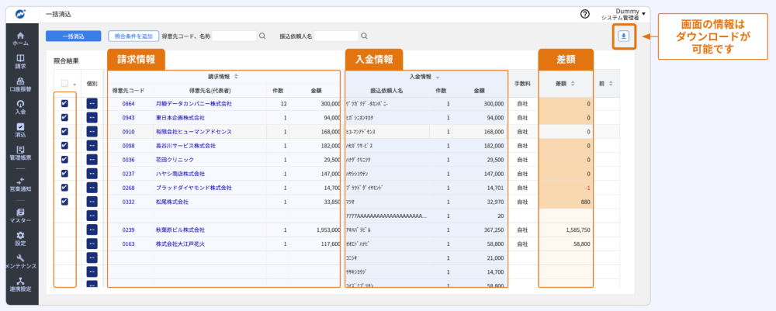Go to ホーム in the sidebar
This screenshot has height=311, width=776.
(20, 39)
